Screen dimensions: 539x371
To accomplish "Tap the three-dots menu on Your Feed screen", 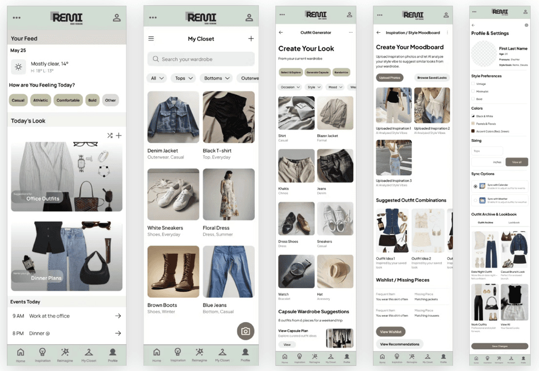I will [x=17, y=18].
